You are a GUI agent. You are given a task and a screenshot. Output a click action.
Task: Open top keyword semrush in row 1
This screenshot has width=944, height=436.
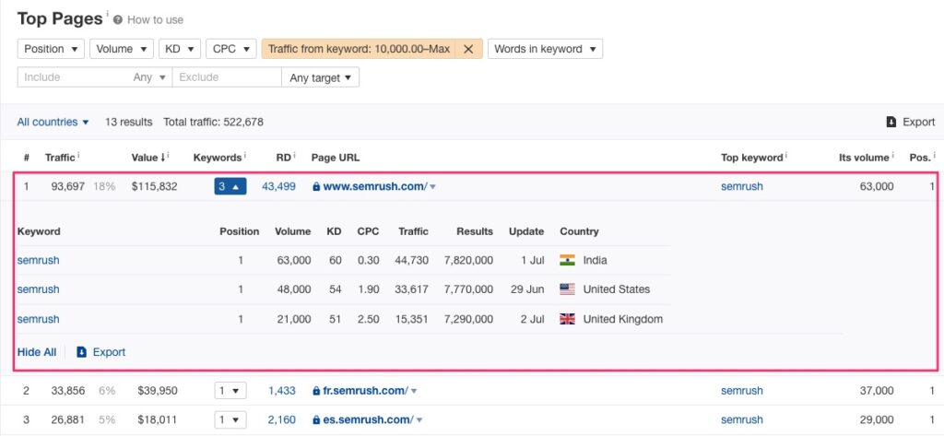tap(742, 187)
